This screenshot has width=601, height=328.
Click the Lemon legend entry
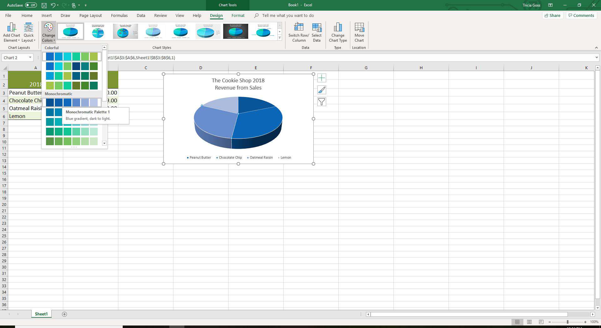point(285,157)
